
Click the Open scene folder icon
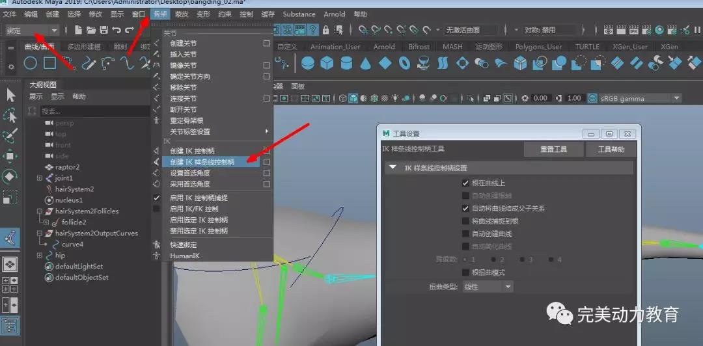(91, 30)
